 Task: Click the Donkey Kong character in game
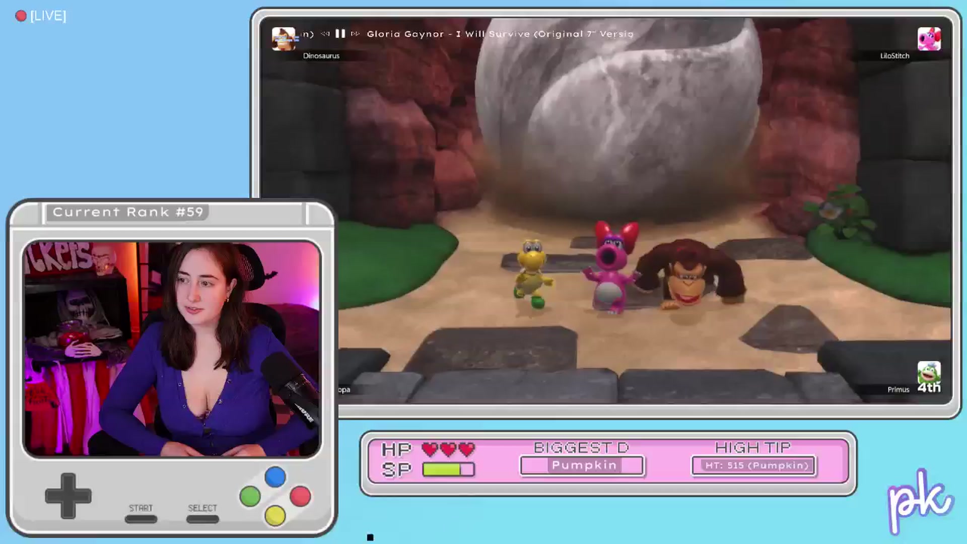point(691,274)
